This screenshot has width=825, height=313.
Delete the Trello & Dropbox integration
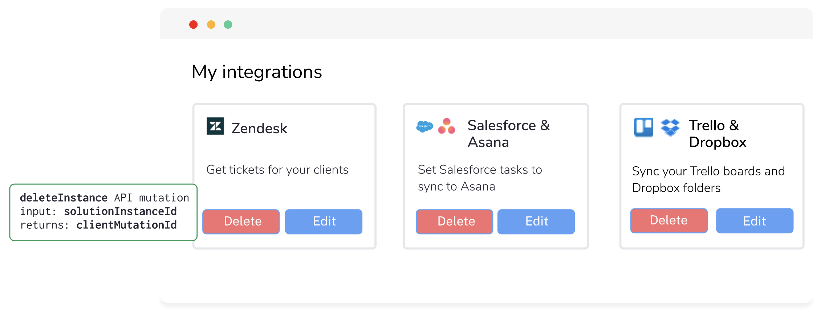click(x=669, y=220)
